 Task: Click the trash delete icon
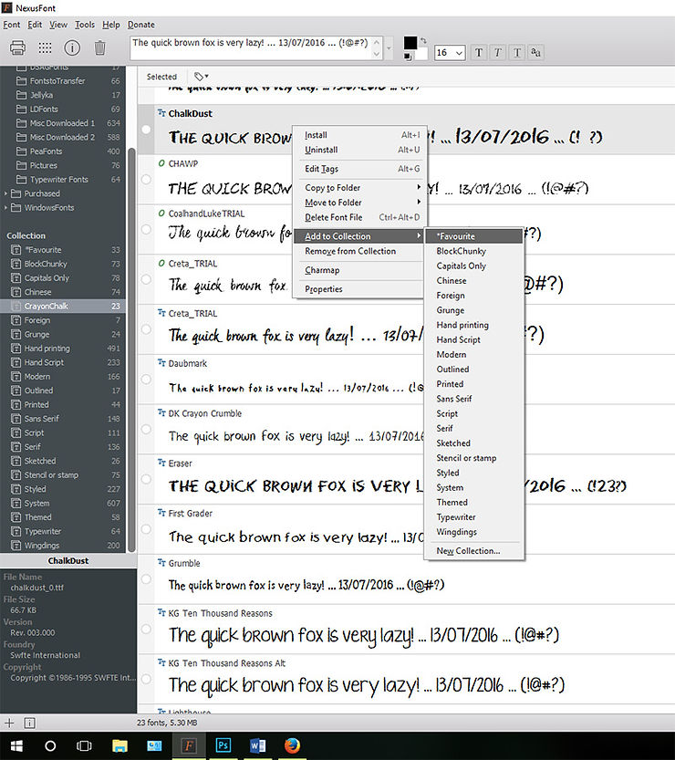99,47
